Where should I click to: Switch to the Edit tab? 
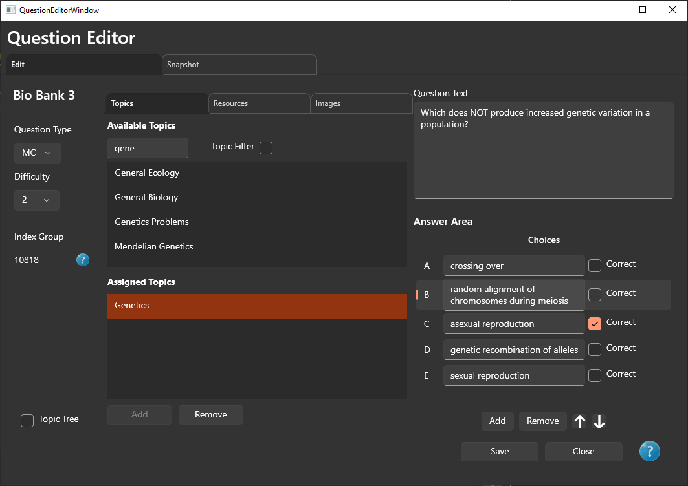(83, 65)
